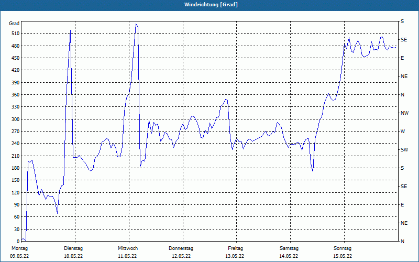
Task: Select the 510 value on the degree axis
Action: (16, 34)
